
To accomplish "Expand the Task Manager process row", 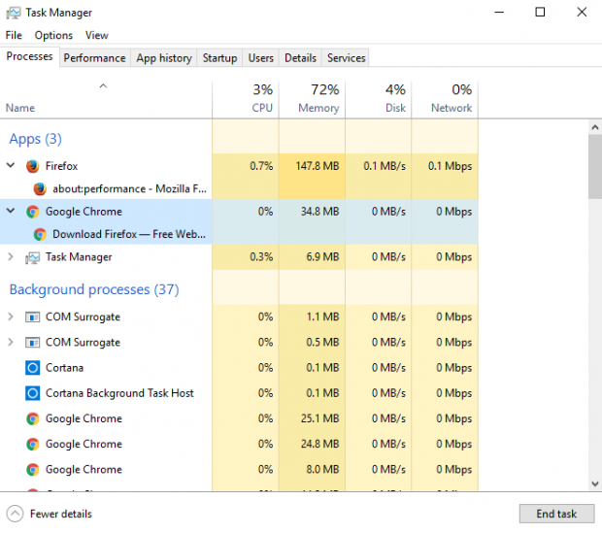I will click(11, 257).
